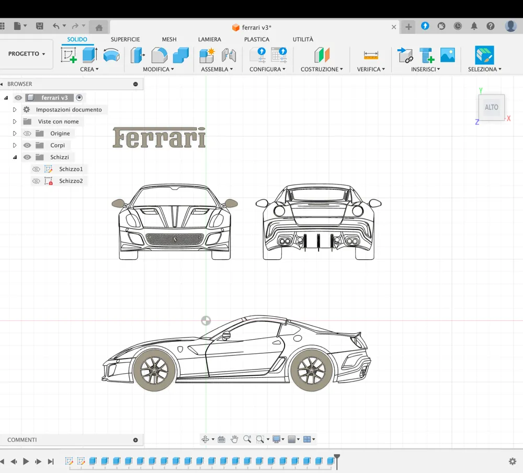
Task: Show the Origine folder
Action: tap(27, 133)
